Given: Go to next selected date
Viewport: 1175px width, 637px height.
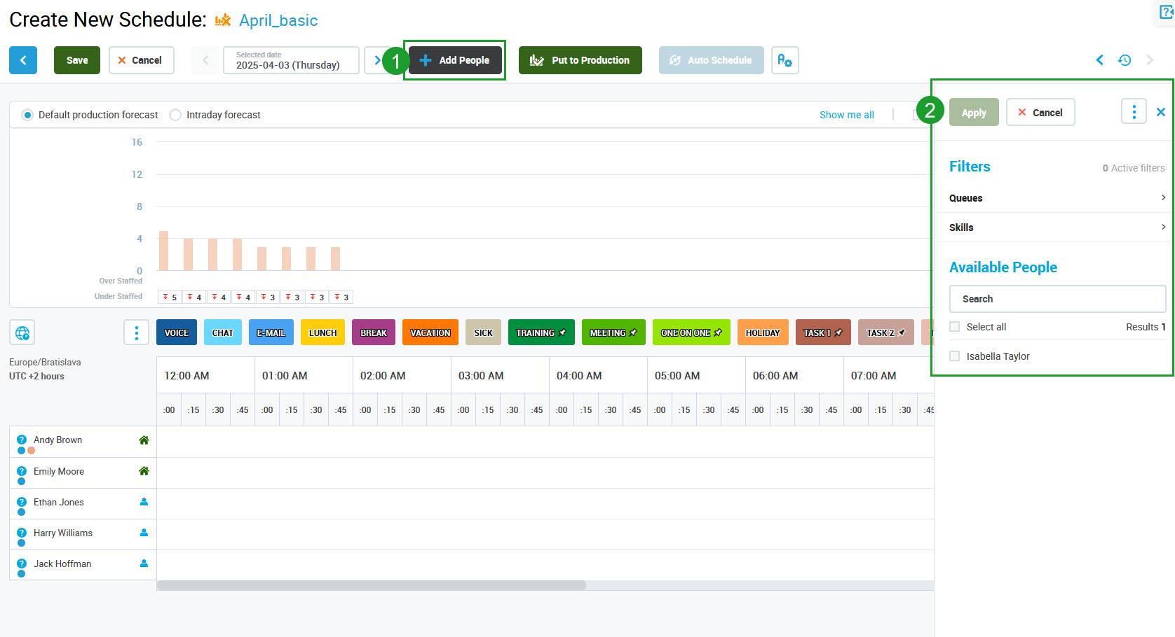Looking at the screenshot, I should point(376,60).
